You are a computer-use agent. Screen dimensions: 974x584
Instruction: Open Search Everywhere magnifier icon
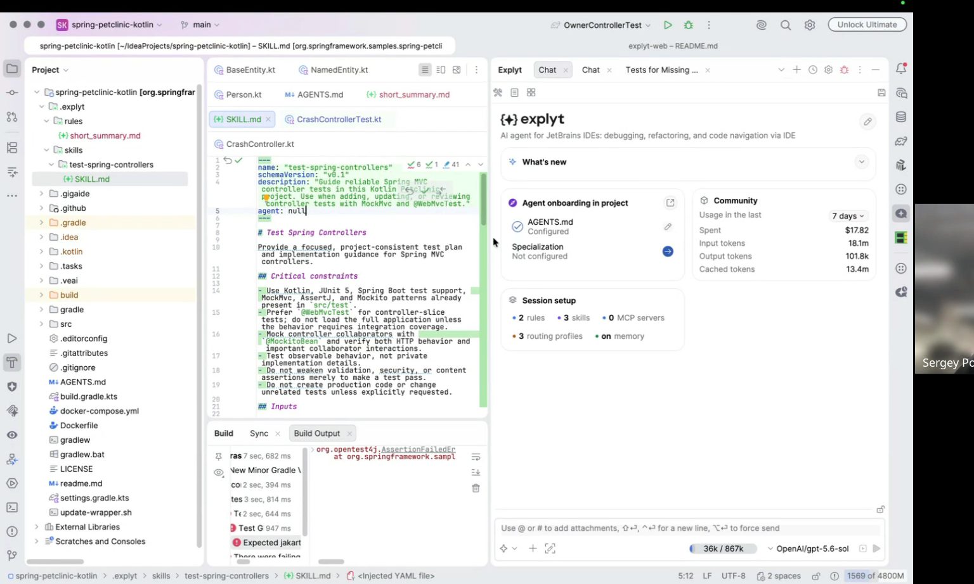(x=786, y=25)
